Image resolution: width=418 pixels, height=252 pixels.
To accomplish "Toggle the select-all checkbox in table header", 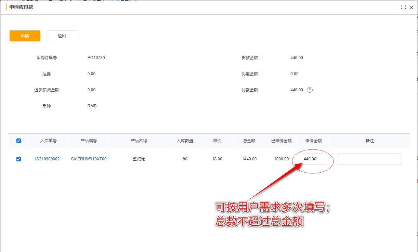I will pos(18,141).
